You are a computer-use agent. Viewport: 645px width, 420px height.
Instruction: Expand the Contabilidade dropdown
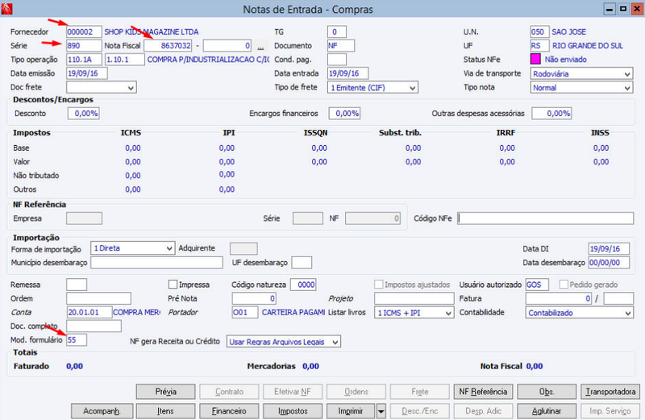(579, 313)
